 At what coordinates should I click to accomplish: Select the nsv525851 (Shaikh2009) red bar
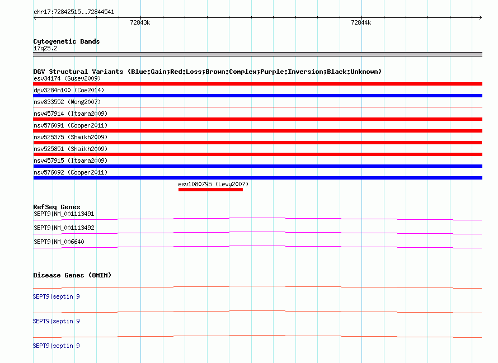click(x=257, y=154)
